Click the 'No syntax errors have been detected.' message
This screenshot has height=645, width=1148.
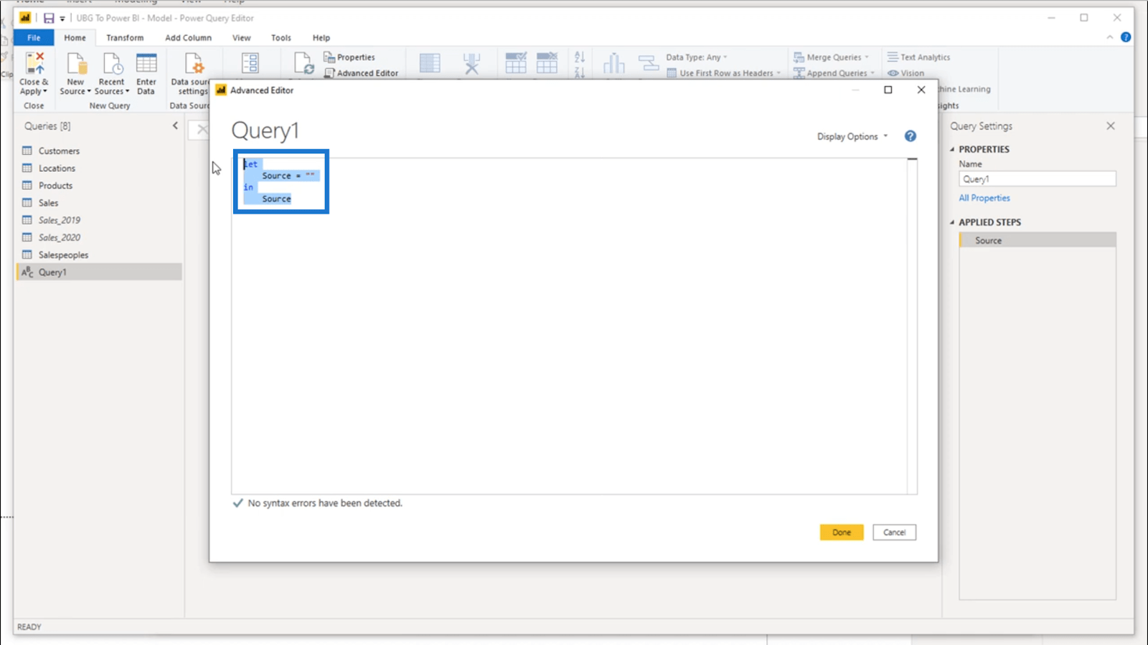pos(325,503)
